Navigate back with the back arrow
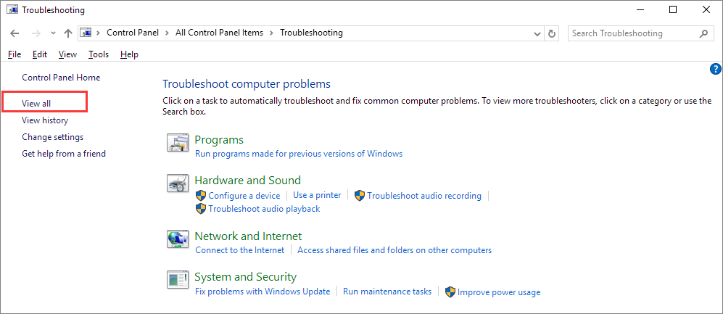Screen dimensions: 723x314 pos(15,33)
